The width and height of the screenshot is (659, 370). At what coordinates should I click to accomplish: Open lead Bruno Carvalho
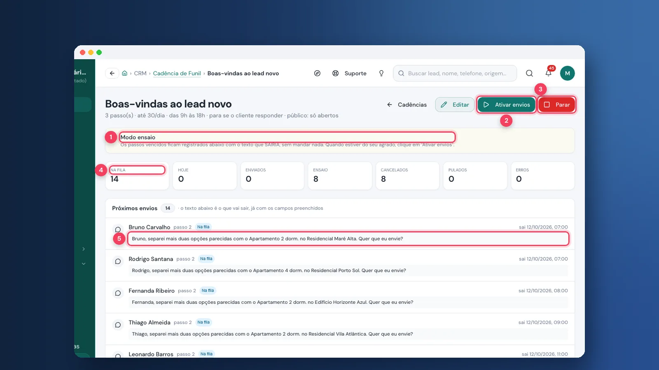point(149,227)
